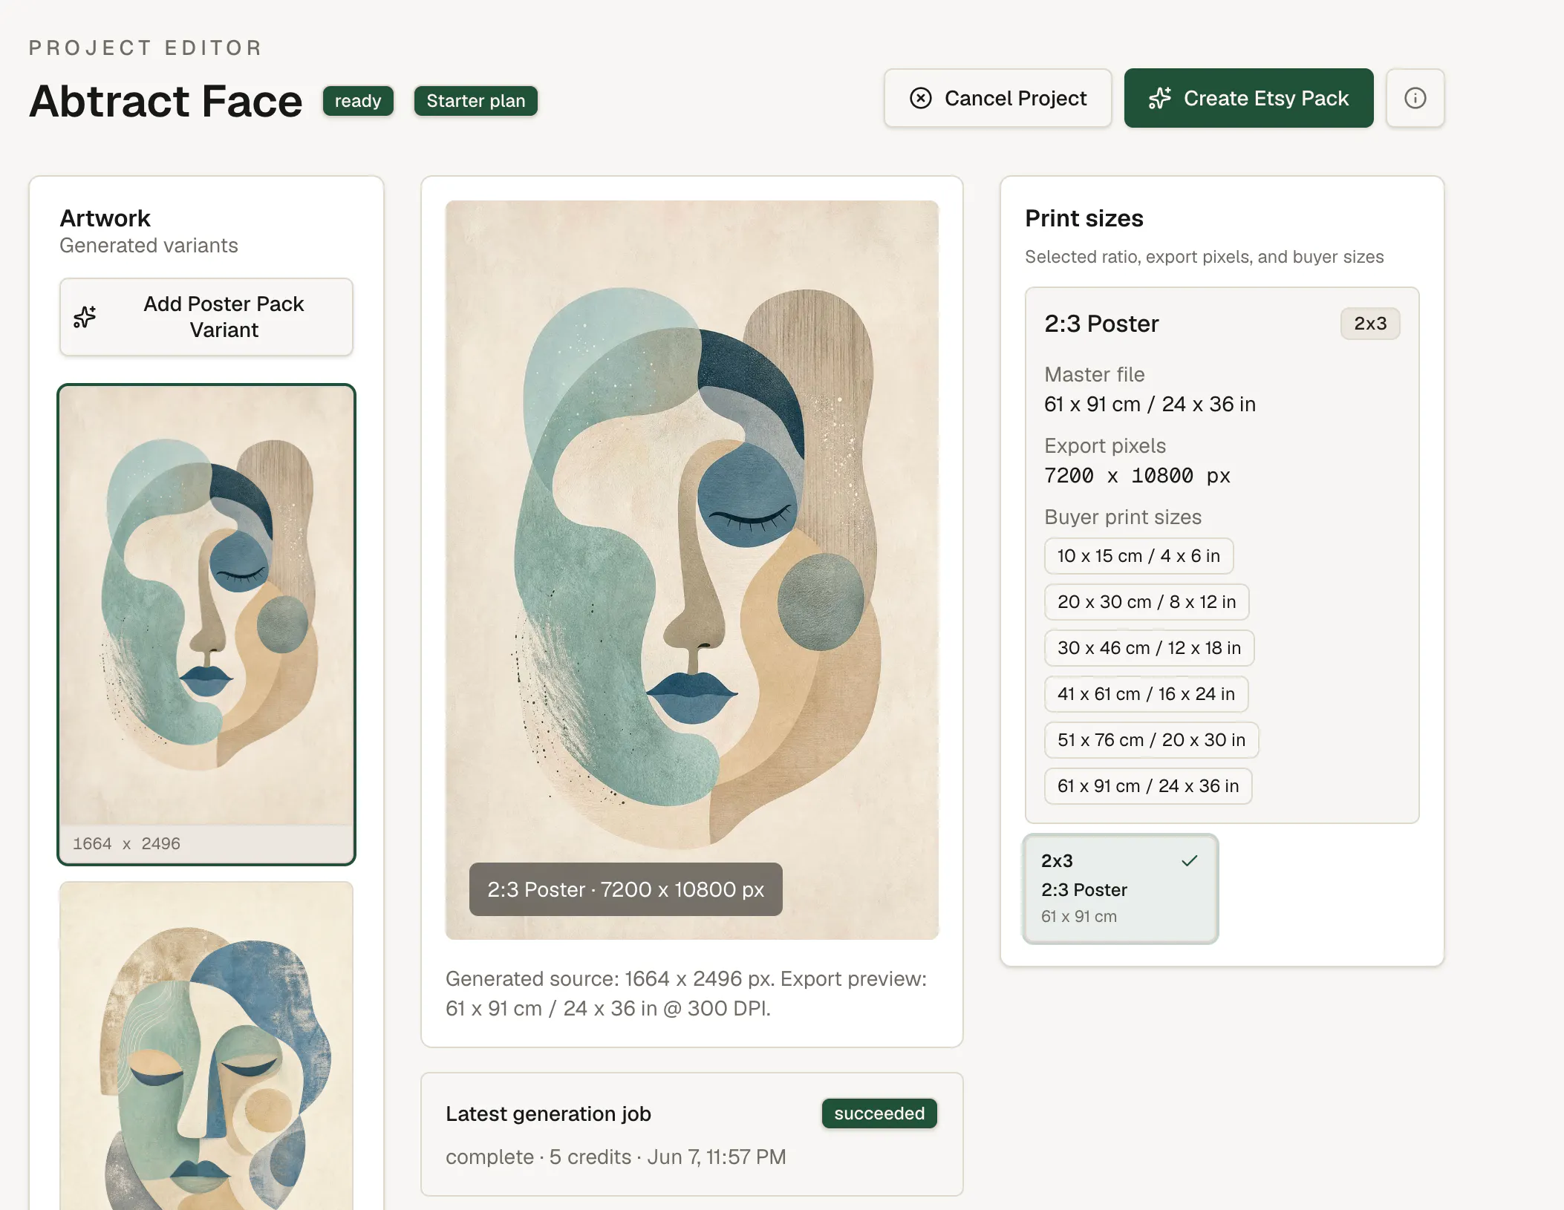This screenshot has width=1564, height=1210.
Task: Click the 41 x 61 cm / 16 x 24 in chip
Action: [x=1146, y=694]
